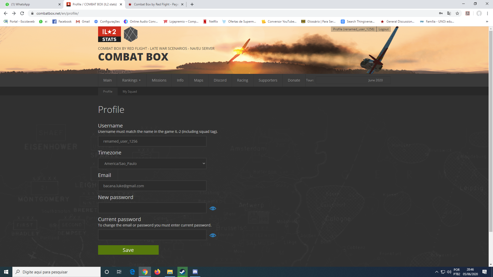The width and height of the screenshot is (493, 277).
Task: Click the IL2 Stats logo
Action: click(109, 34)
